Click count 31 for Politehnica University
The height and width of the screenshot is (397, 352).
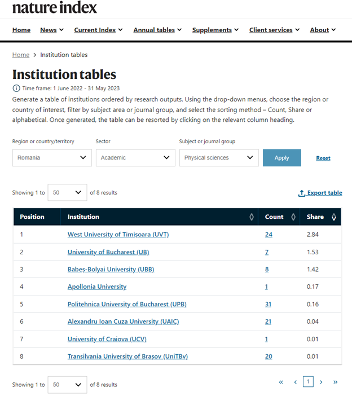[268, 304]
